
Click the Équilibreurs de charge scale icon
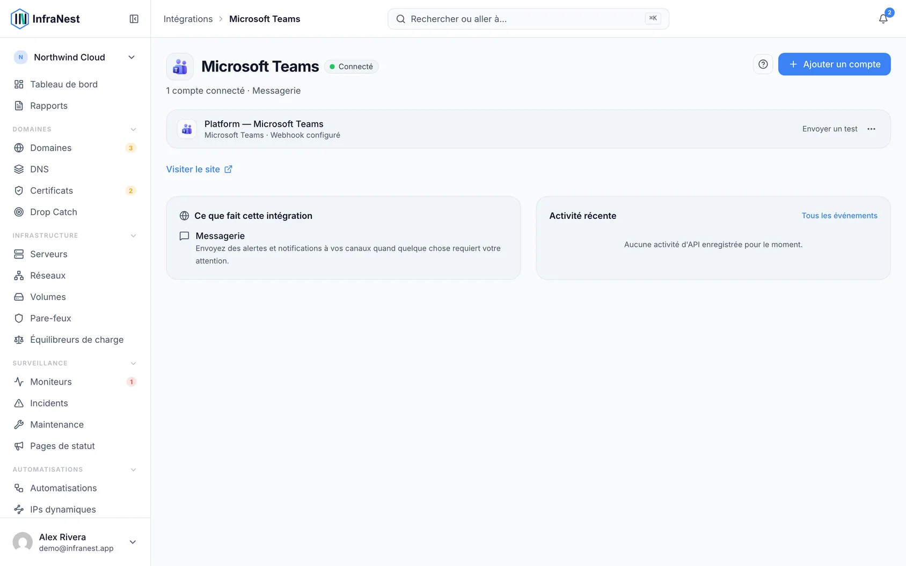point(19,340)
